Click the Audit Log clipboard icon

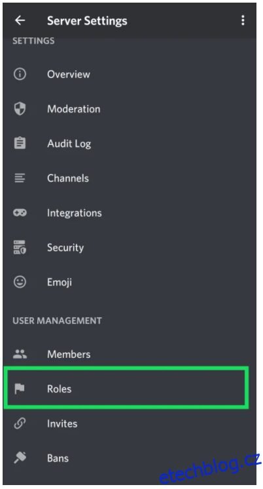tap(20, 144)
